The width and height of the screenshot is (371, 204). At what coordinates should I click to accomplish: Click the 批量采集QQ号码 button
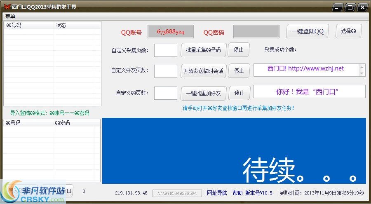tap(203, 50)
